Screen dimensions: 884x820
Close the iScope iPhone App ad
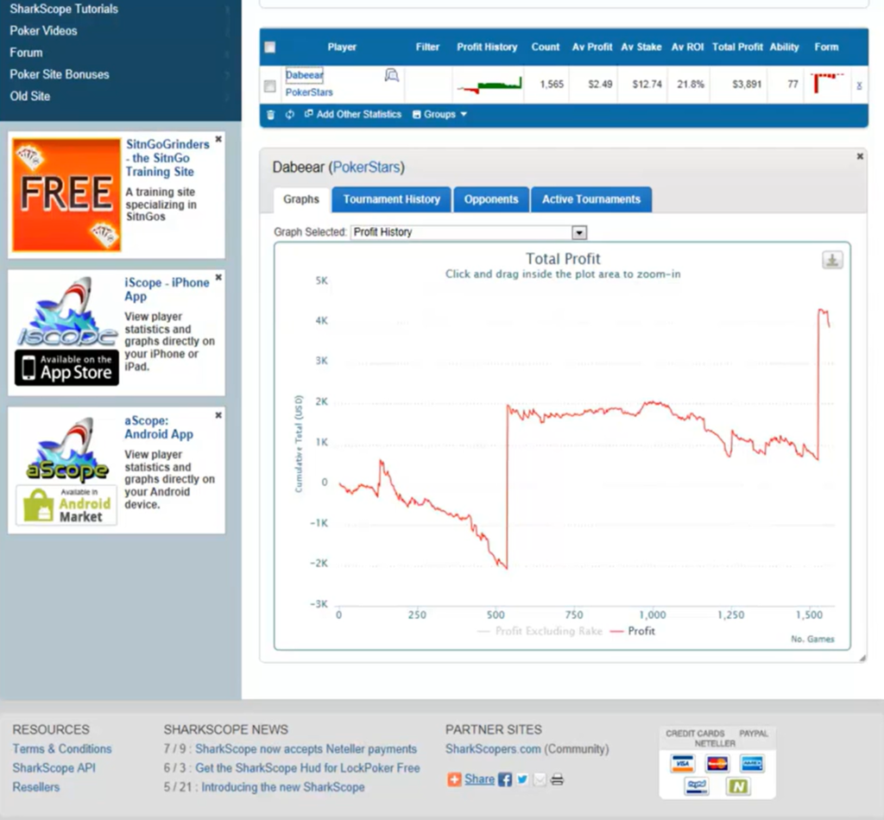[x=218, y=277]
